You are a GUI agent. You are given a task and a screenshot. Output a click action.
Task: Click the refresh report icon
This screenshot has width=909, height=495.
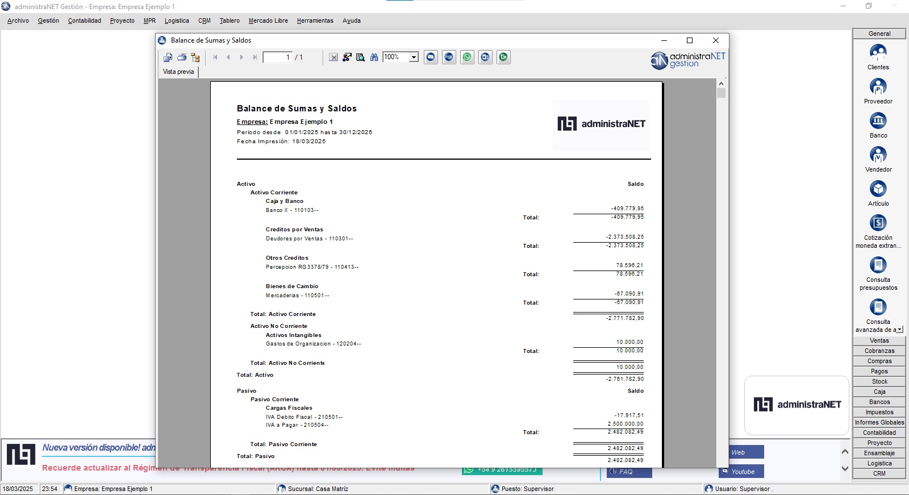(347, 57)
